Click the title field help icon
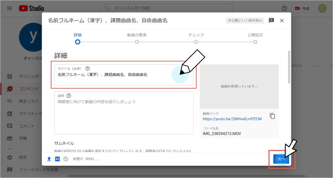333x178 pixels. pyautogui.click(x=87, y=69)
